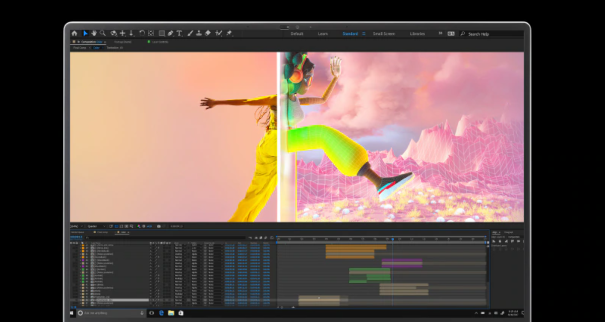This screenshot has width=605, height=322.
Task: Click the Windows taskbar search box
Action: [111, 313]
